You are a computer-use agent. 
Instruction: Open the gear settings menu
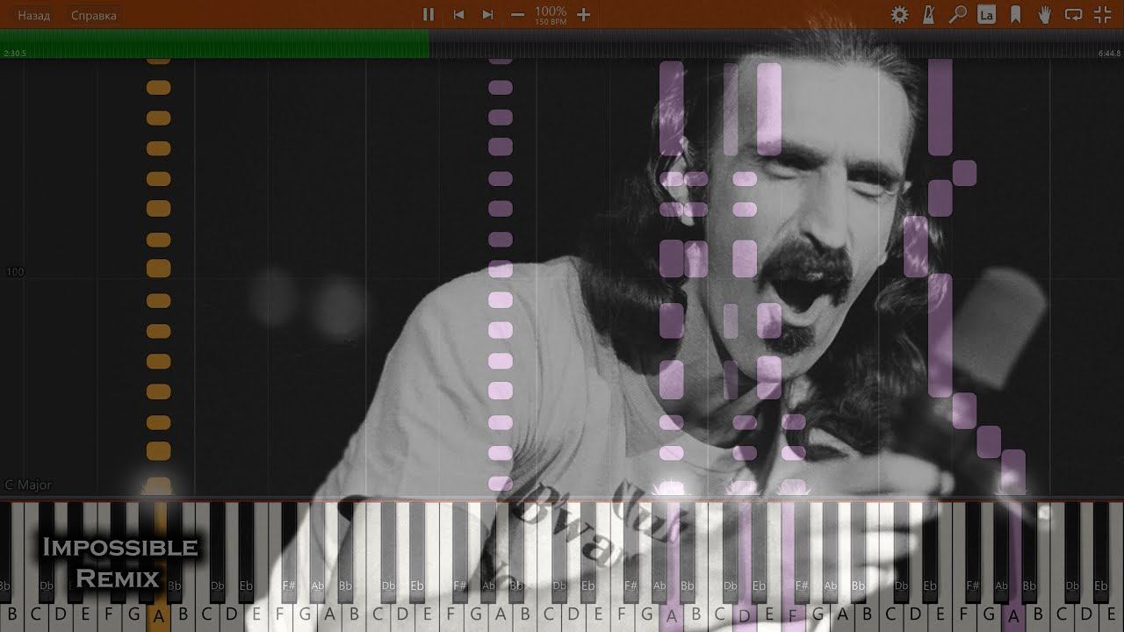[899, 15]
